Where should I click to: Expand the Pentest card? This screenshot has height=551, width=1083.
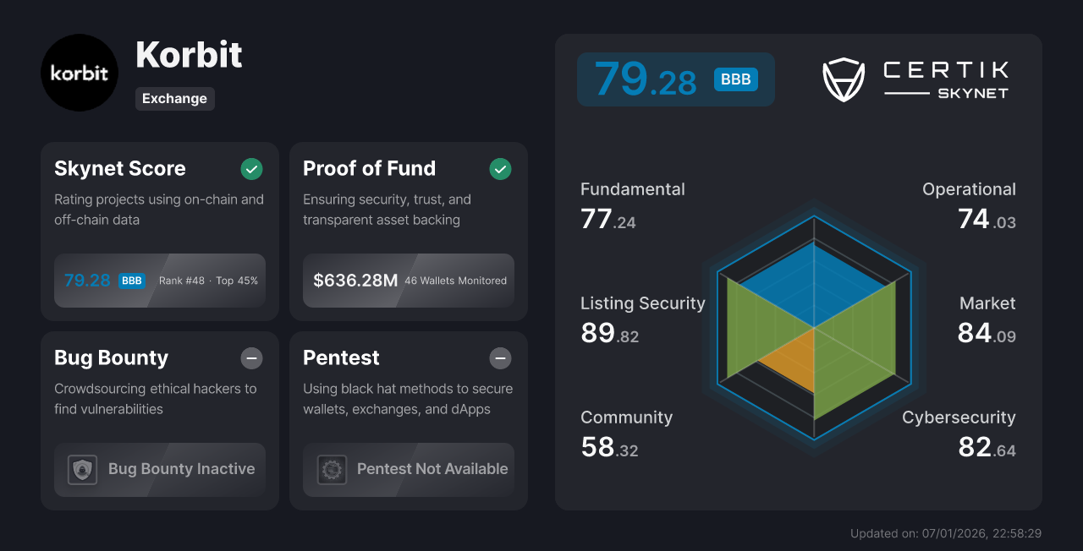coord(408,421)
